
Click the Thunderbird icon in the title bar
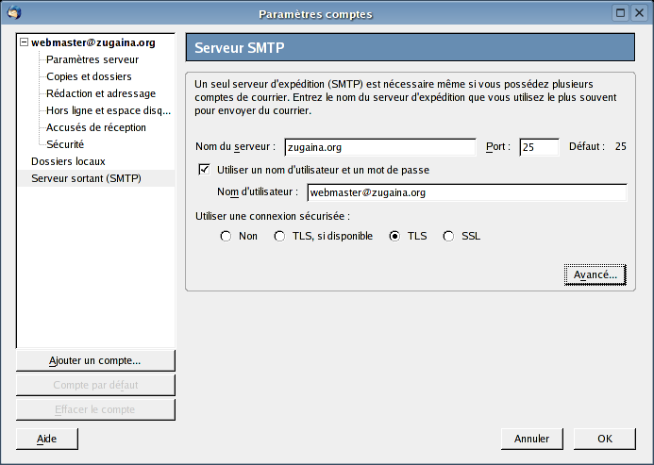point(14,12)
